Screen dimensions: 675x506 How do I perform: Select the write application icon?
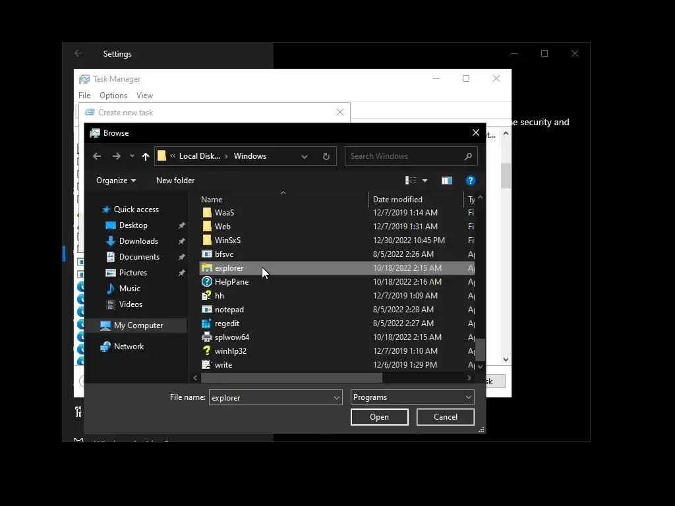[x=206, y=365]
